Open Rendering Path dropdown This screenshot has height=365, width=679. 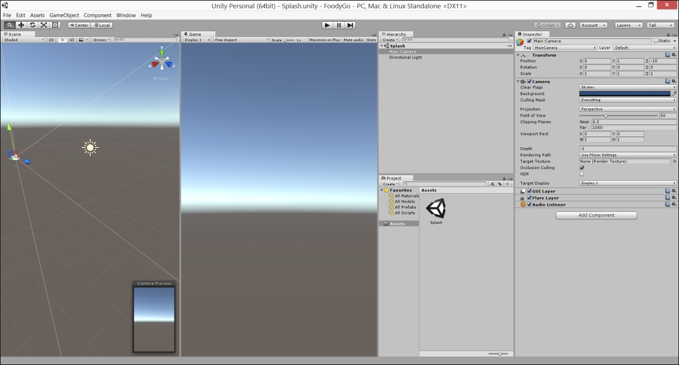[628, 155]
